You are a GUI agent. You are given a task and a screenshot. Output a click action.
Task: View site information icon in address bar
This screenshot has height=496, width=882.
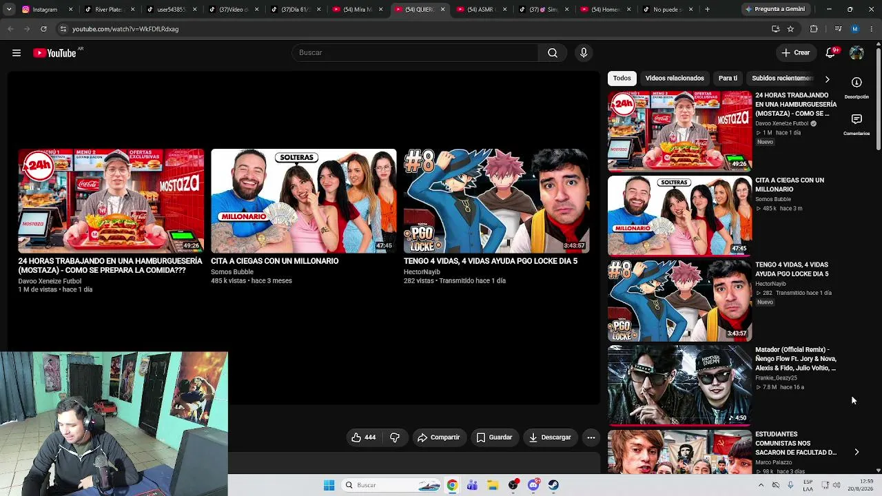point(63,29)
